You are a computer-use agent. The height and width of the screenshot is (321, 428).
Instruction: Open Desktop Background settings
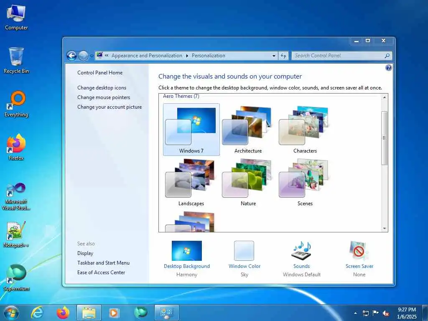[x=187, y=258]
